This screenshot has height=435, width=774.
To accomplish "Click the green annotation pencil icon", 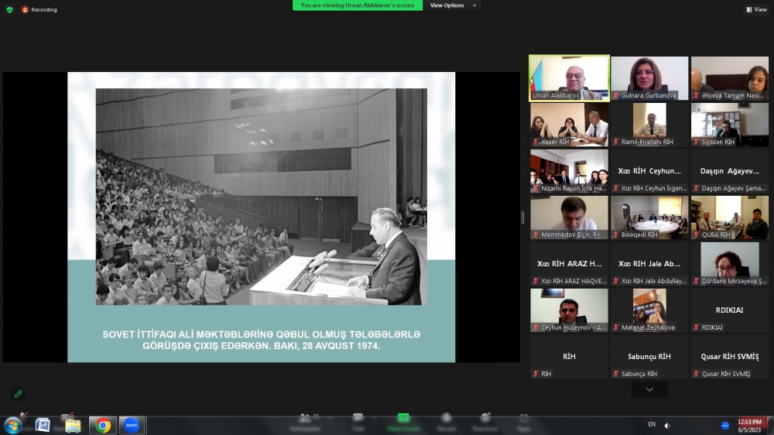I will (18, 394).
